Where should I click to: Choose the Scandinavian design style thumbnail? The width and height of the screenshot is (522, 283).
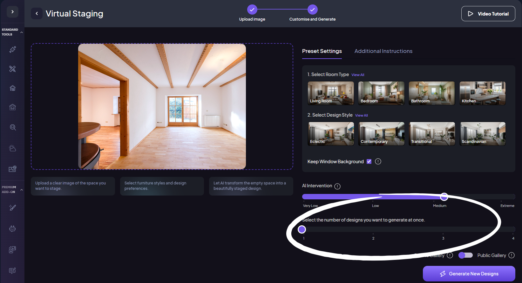[x=482, y=134]
